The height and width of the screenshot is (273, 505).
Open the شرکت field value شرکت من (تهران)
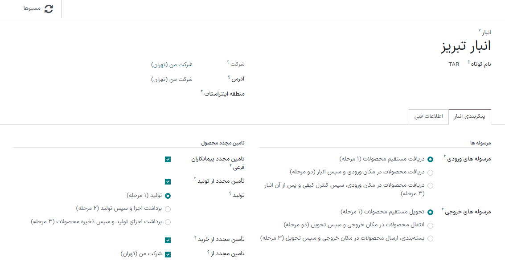172,64
